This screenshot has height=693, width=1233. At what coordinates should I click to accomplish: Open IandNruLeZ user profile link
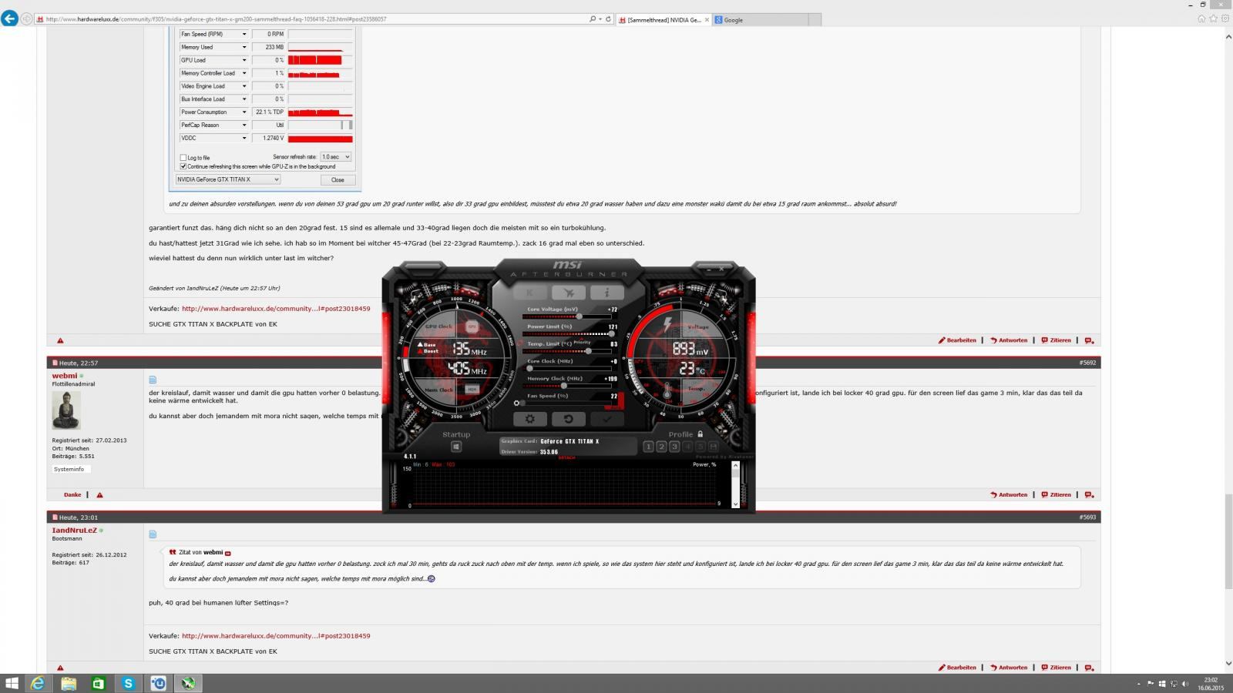pyautogui.click(x=74, y=531)
